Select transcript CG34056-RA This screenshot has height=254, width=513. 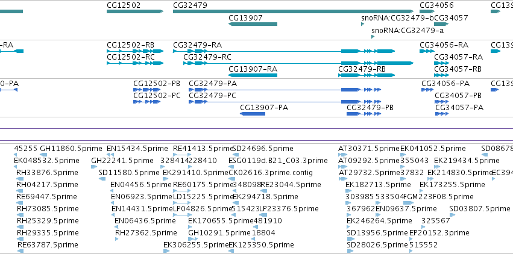click(x=427, y=51)
